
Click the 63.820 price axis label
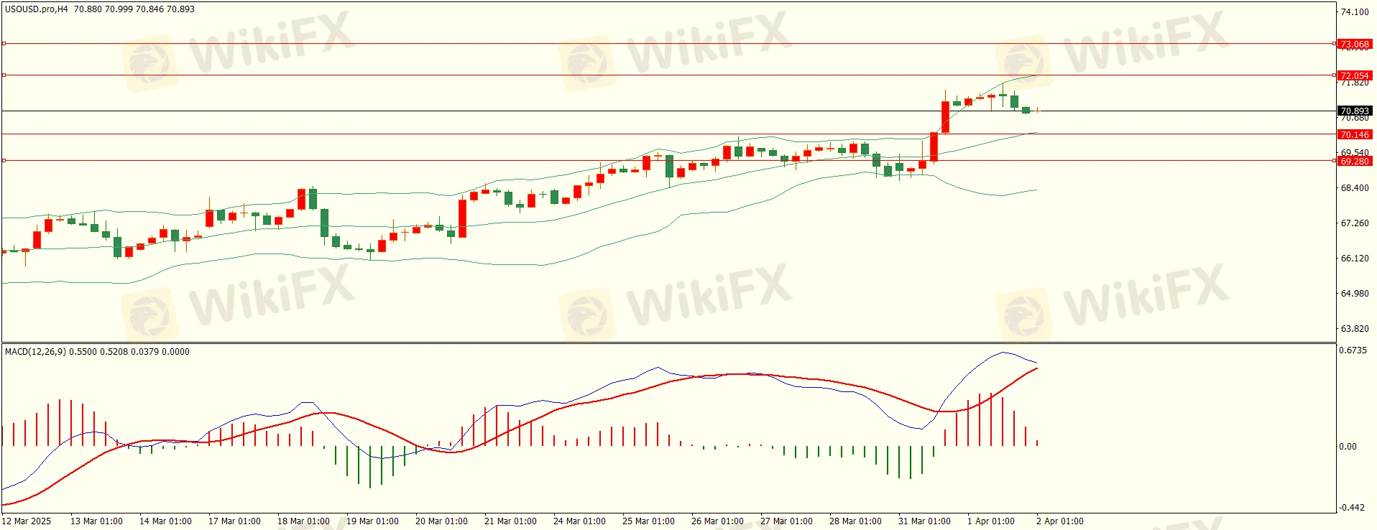click(1355, 329)
